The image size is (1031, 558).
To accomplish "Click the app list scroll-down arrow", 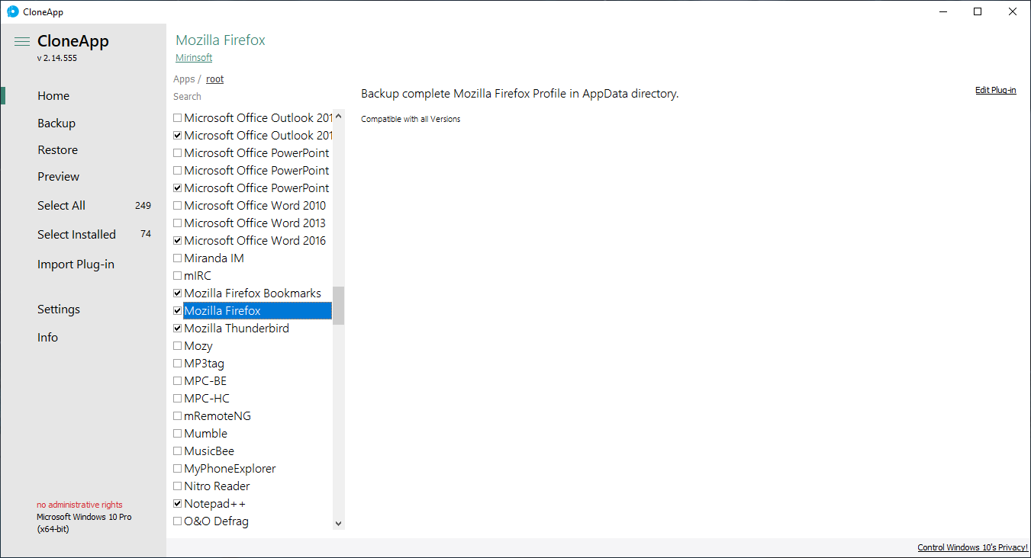I will click(x=339, y=524).
